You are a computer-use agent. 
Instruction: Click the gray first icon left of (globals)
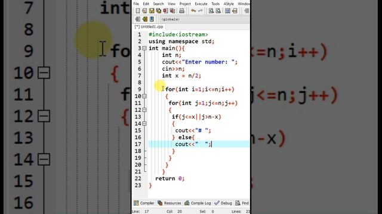tap(138, 19)
